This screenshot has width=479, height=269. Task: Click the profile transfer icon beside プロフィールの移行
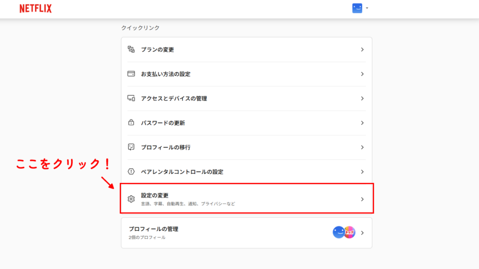132,147
